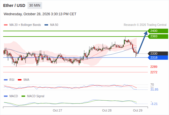This screenshot has height=115, width=169.
Task: Click the RSI legend label
Action: (12, 80)
